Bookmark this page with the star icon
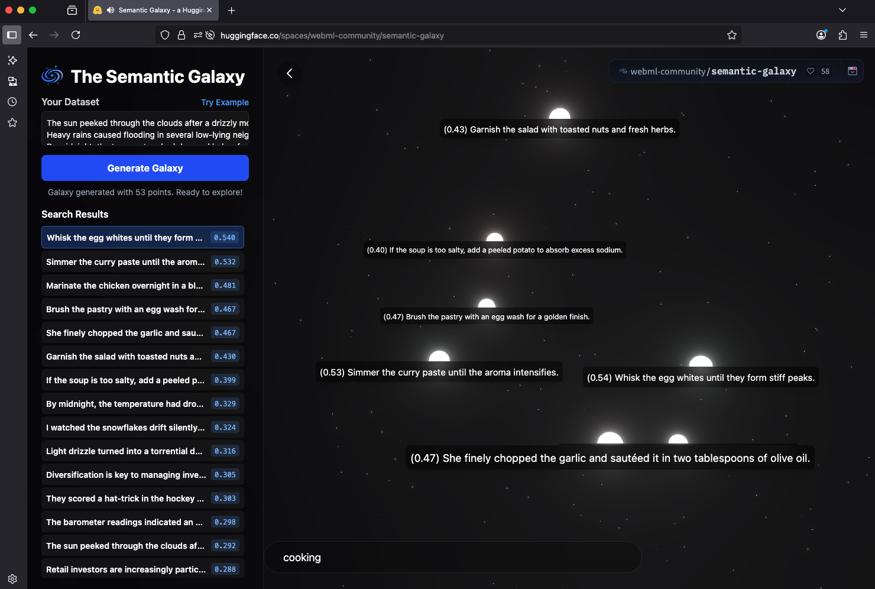This screenshot has width=875, height=589. pos(731,35)
